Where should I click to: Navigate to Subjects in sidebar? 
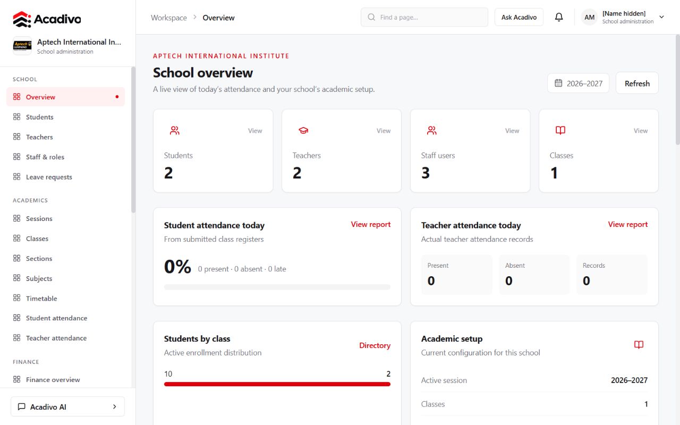(66, 278)
